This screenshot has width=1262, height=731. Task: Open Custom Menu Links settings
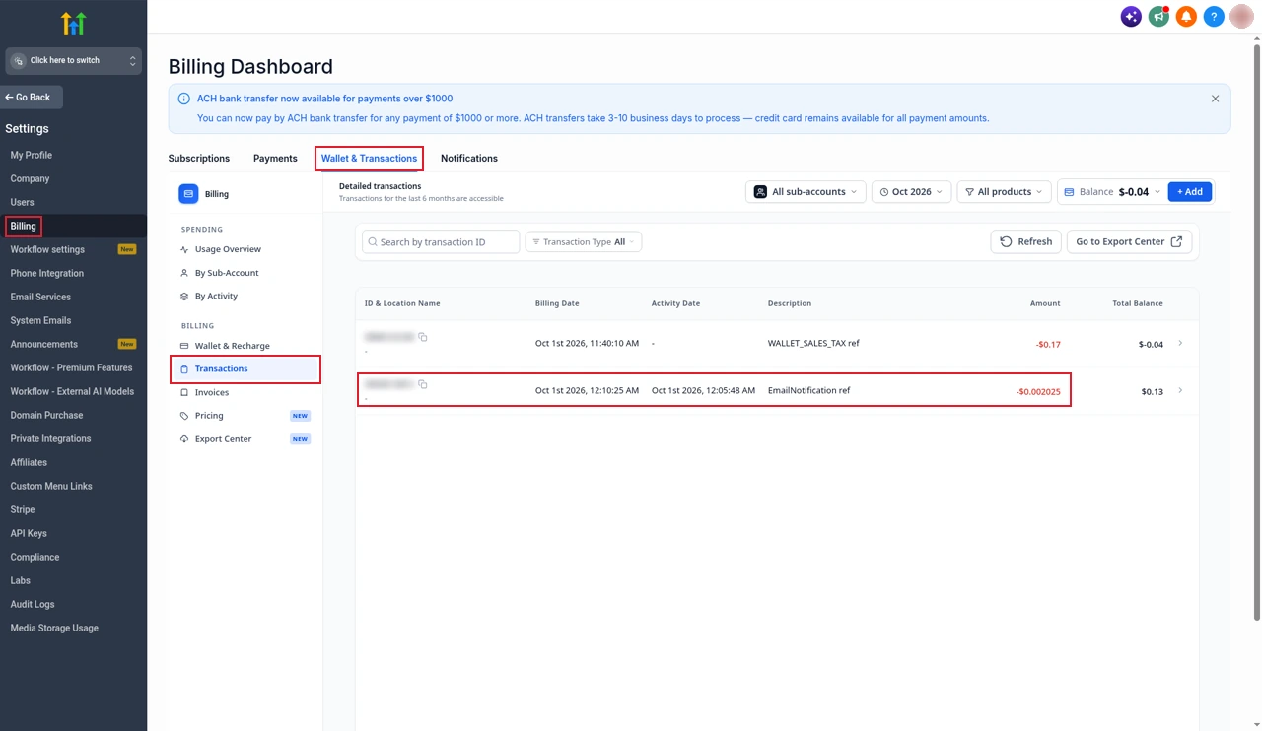(51, 486)
